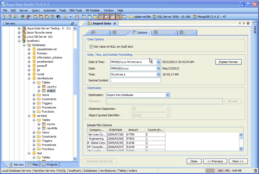Click the sqlserverDBs folder shortcut
The height and width of the screenshot is (174, 259).
(140, 17)
